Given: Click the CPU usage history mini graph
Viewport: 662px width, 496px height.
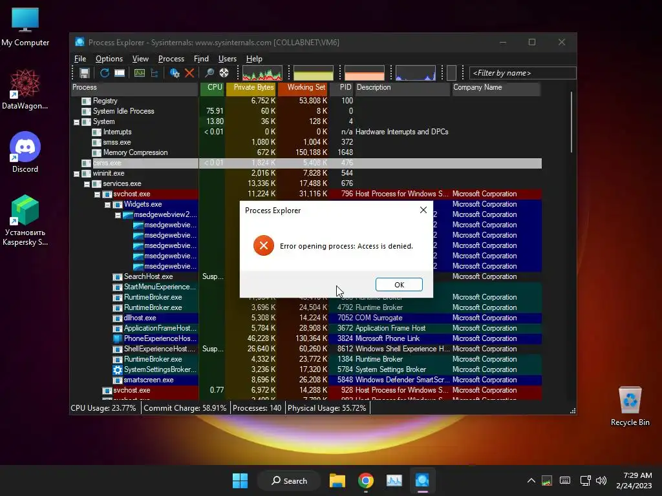Looking at the screenshot, I should (262, 73).
